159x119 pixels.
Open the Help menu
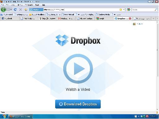tap(44, 5)
